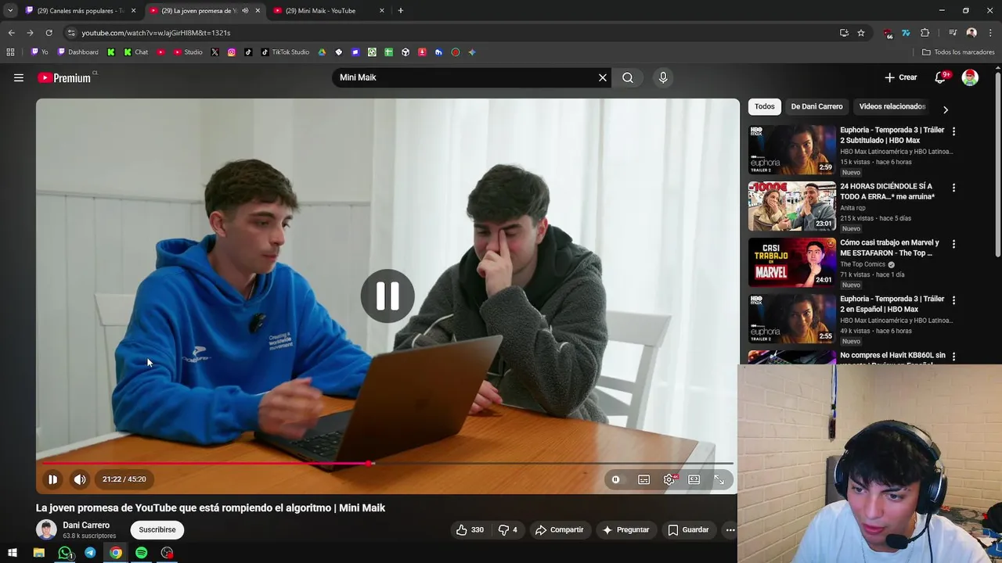The height and width of the screenshot is (563, 1002).
Task: Open Telegram from the taskbar
Action: (x=90, y=553)
